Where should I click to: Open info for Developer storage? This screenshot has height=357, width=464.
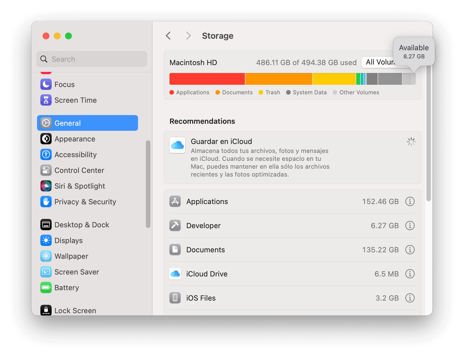410,225
